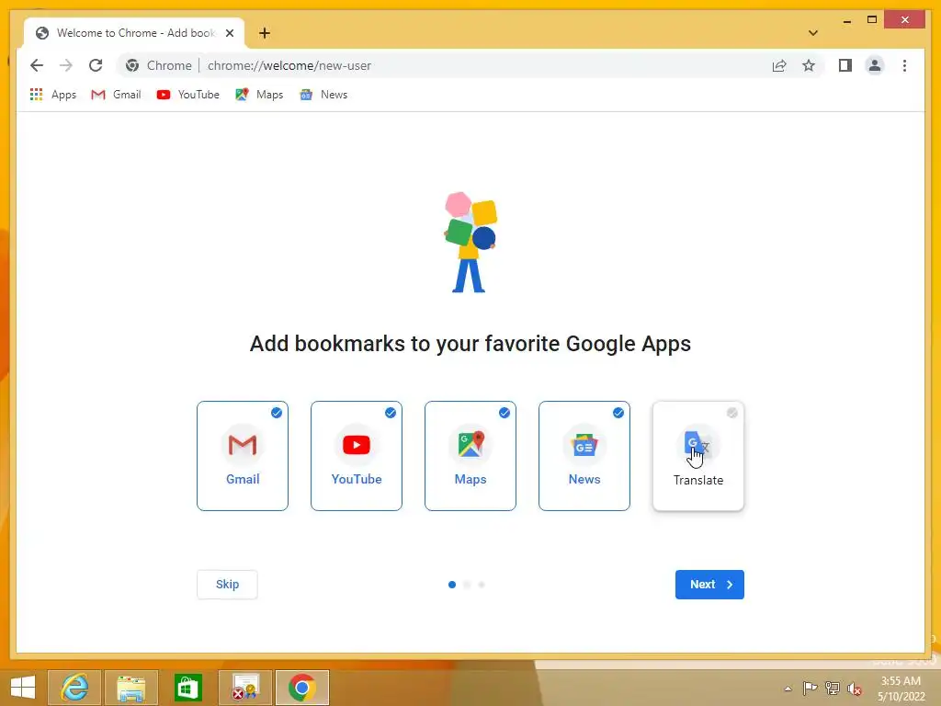Toggle the YouTube bookmark card

(357, 456)
